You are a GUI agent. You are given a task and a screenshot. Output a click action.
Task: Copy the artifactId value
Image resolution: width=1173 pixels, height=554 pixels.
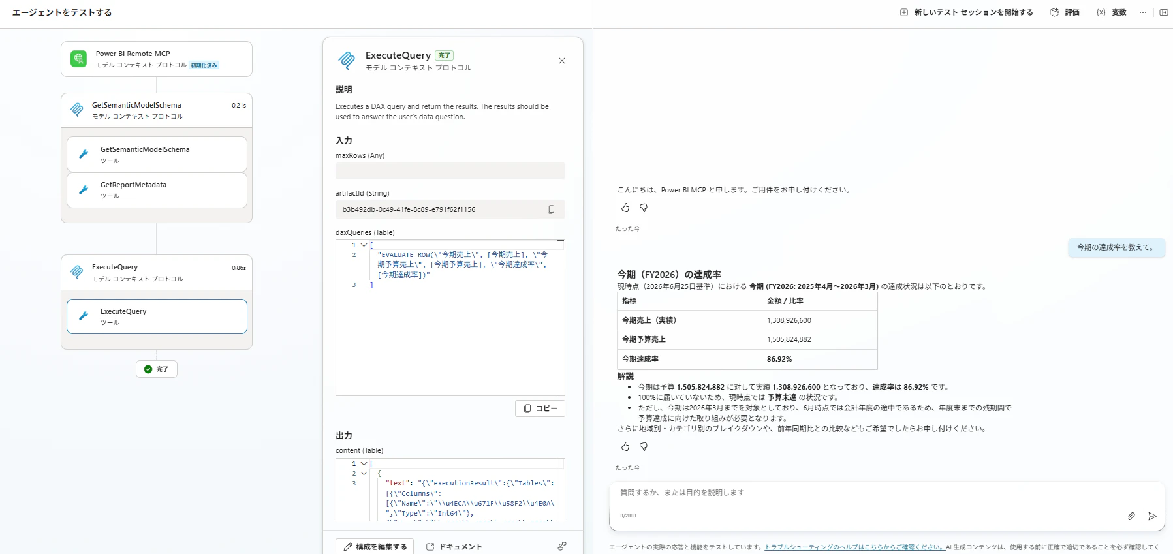(x=551, y=209)
